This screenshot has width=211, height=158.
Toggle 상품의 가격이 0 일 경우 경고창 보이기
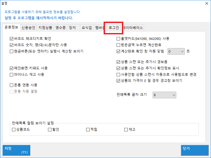[118, 81]
